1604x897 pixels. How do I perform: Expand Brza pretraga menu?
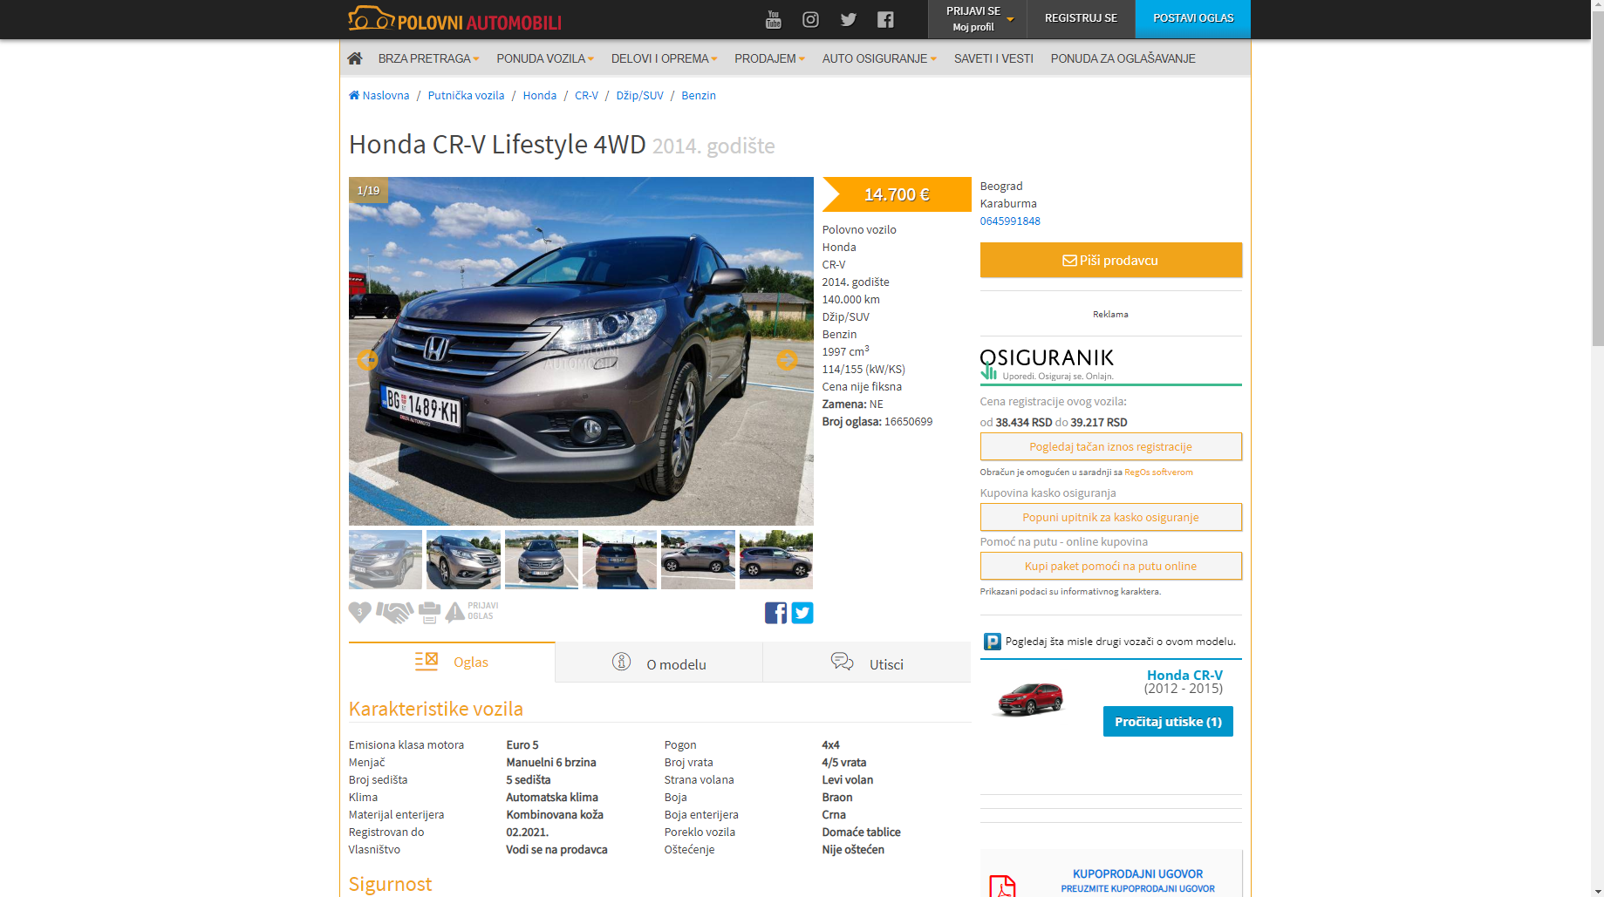[428, 58]
